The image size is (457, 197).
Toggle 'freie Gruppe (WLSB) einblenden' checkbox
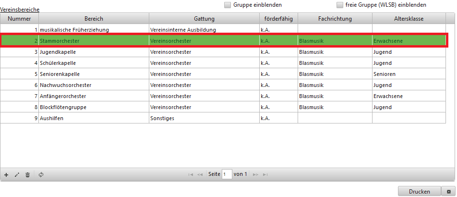click(x=340, y=5)
